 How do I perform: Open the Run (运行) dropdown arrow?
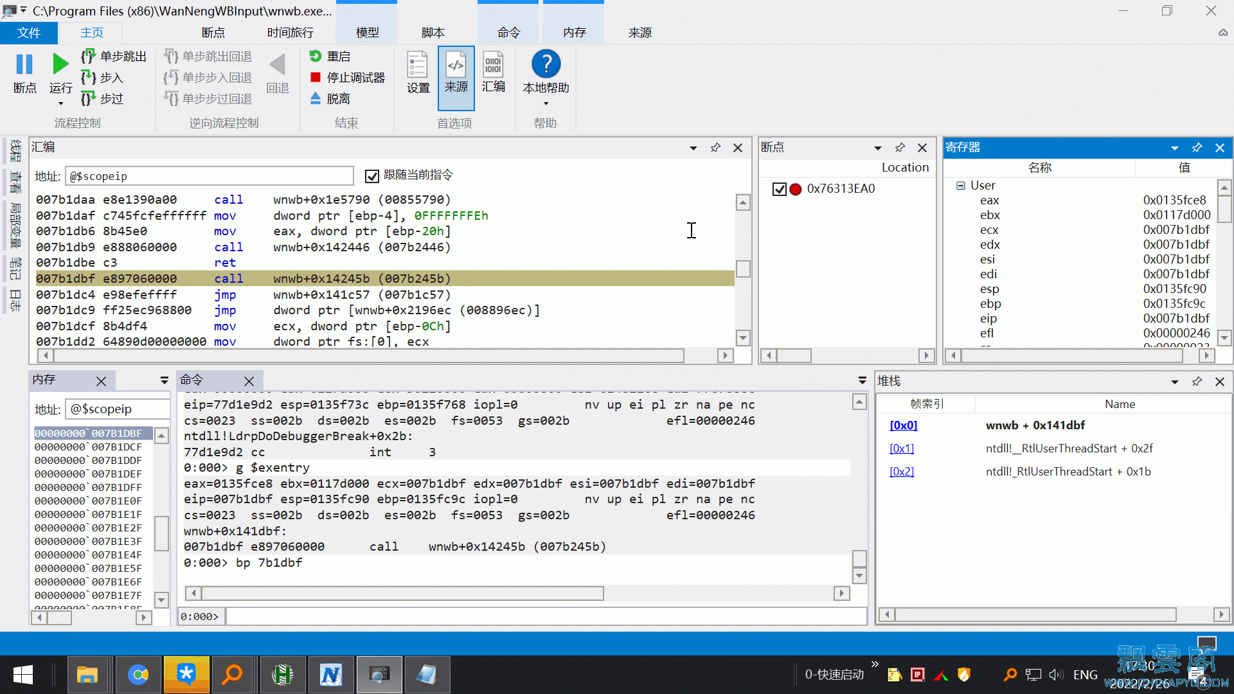coord(61,103)
